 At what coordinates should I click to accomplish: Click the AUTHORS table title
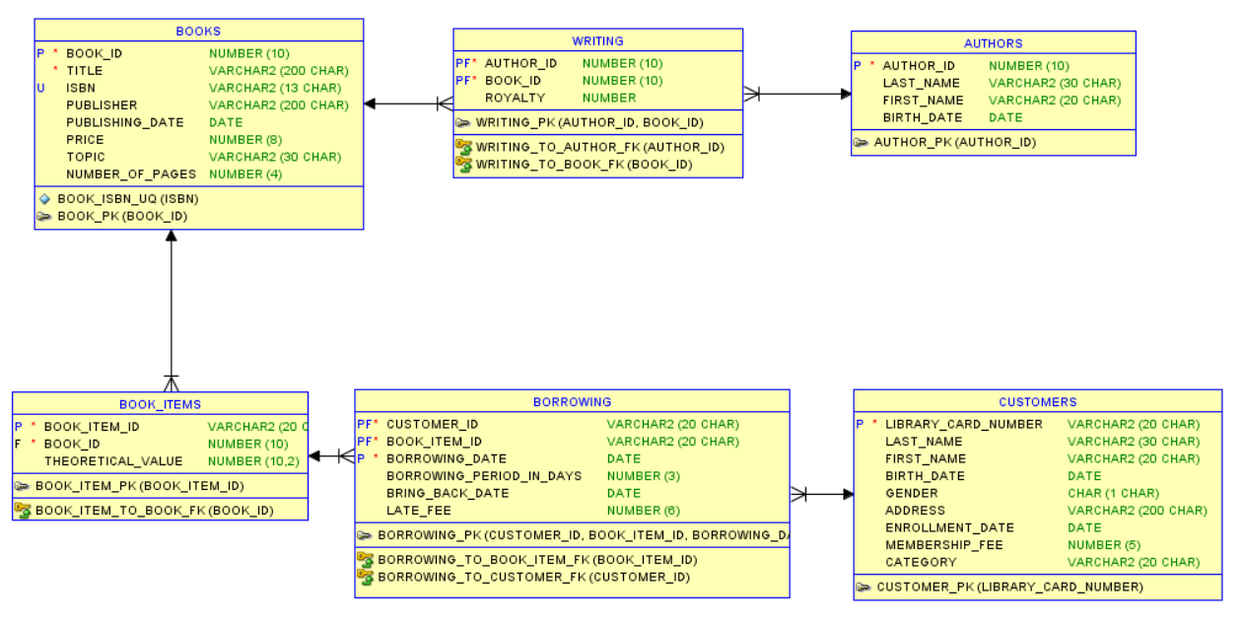coord(993,43)
